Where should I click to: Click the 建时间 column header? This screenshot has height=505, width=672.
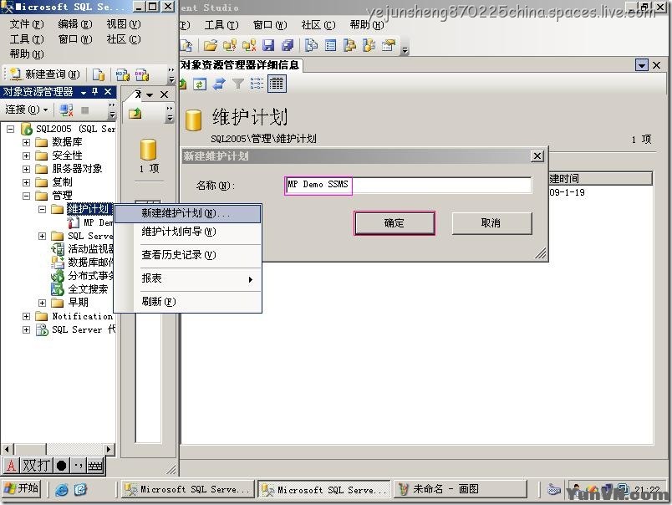pyautogui.click(x=600, y=179)
